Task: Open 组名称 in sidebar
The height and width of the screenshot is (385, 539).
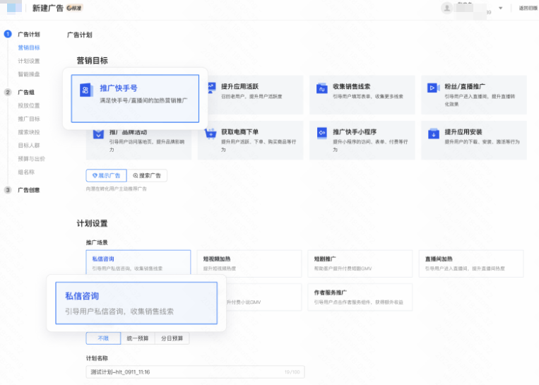Action: (x=26, y=172)
